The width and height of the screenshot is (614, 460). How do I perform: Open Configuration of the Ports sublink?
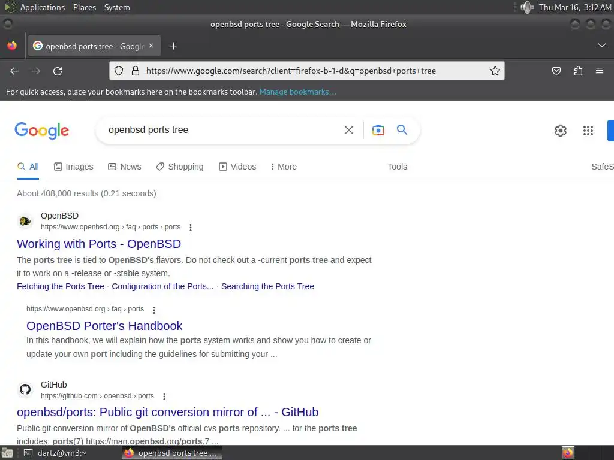click(x=162, y=286)
